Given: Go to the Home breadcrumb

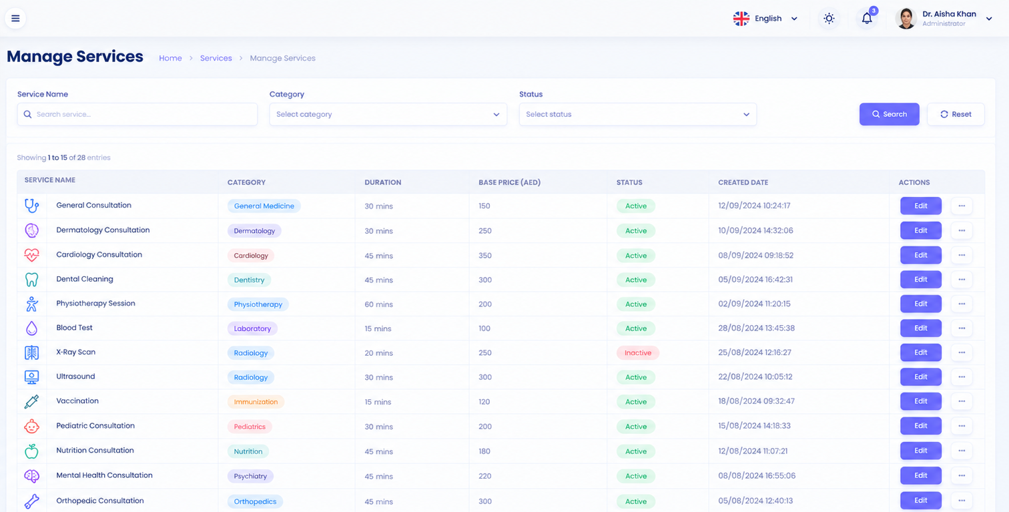Looking at the screenshot, I should click(170, 58).
